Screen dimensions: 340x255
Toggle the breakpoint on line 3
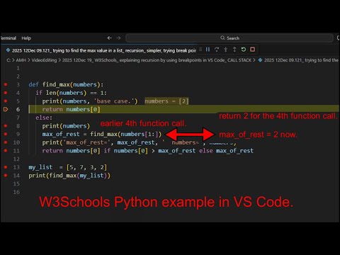click(x=6, y=84)
